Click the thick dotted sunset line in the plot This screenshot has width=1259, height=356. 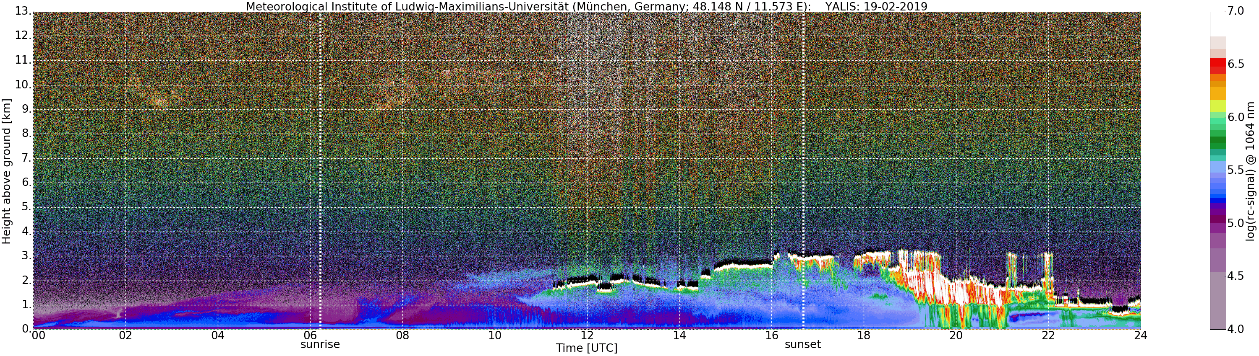point(803,171)
